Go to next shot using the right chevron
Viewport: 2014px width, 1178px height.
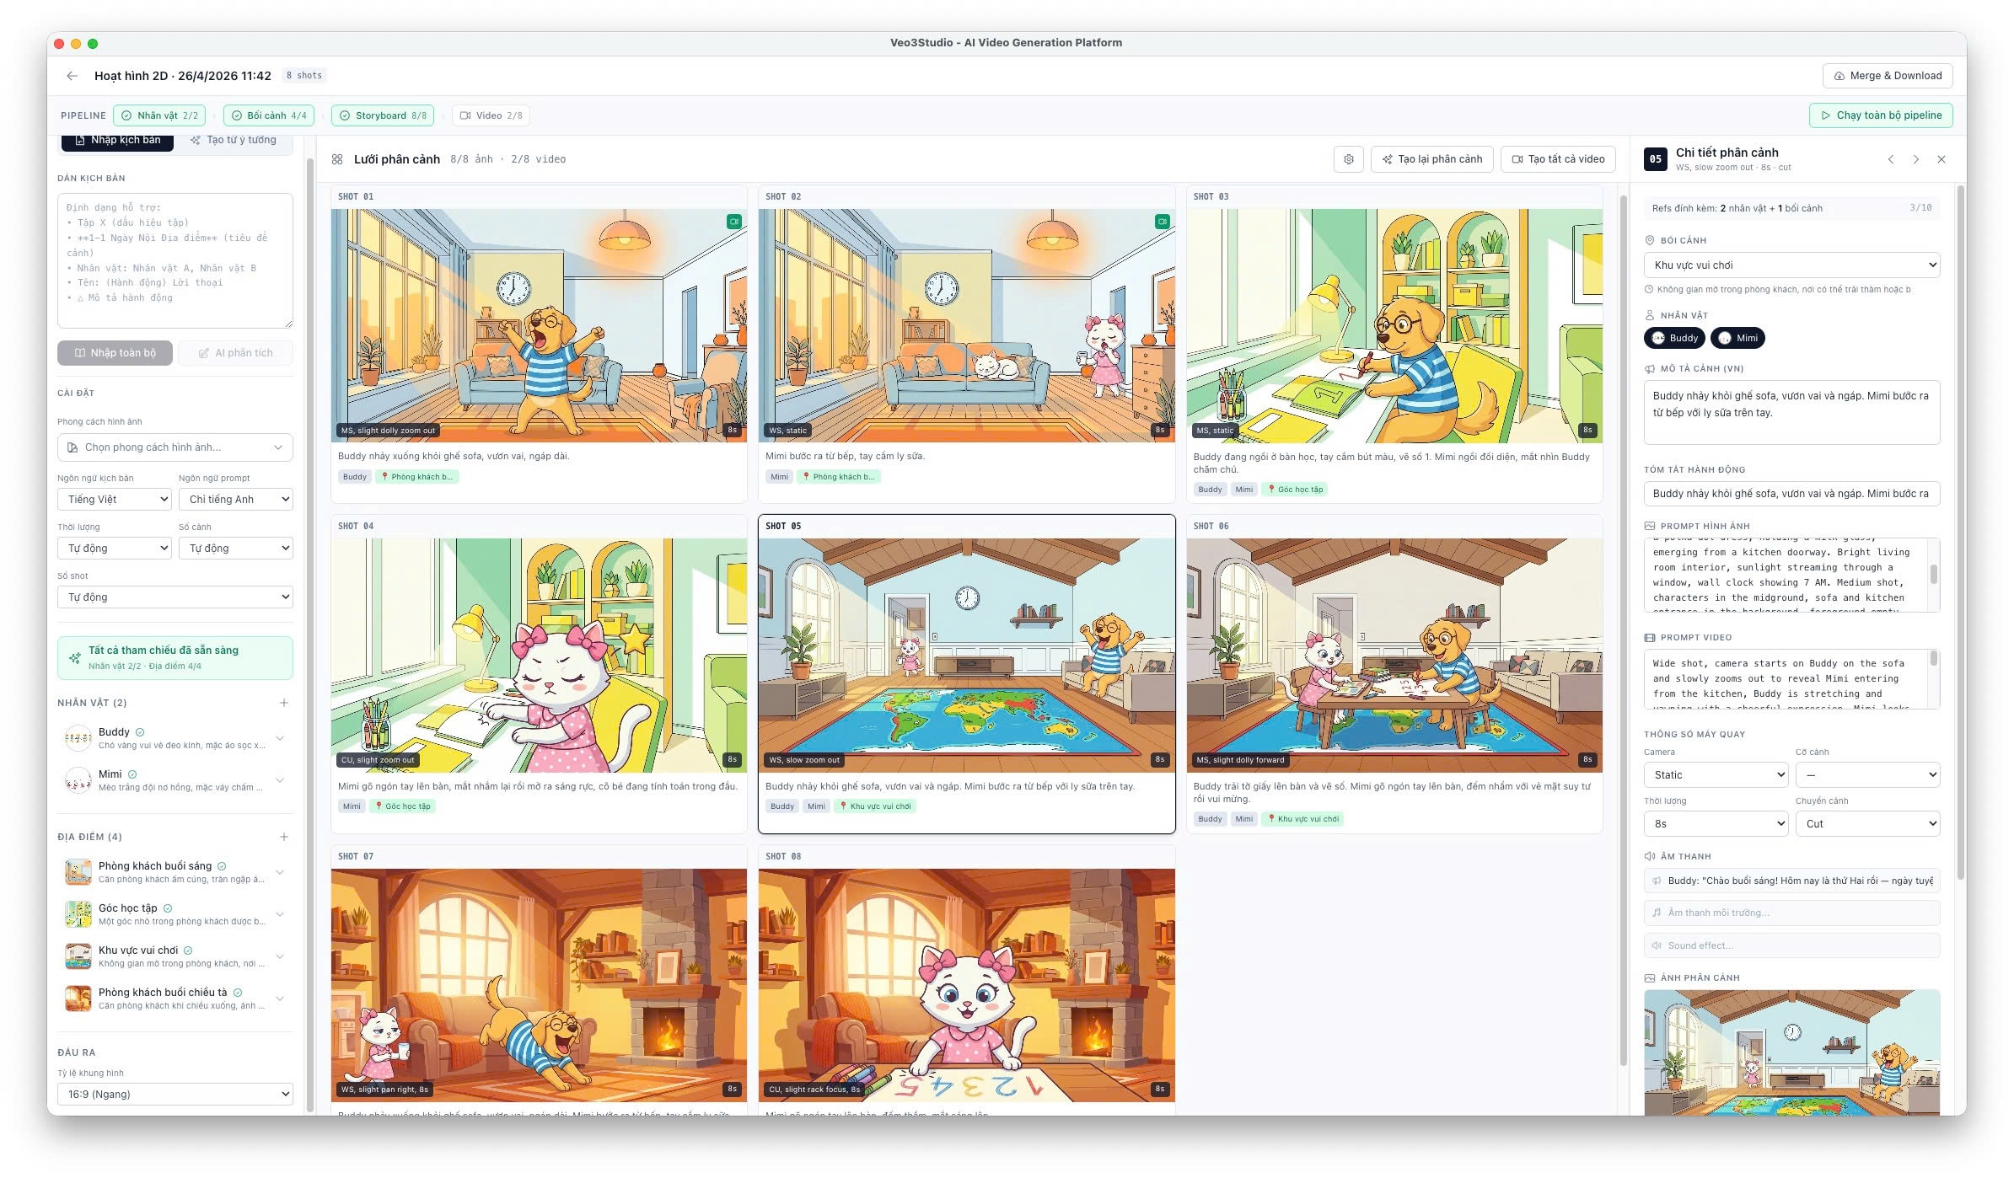pyautogui.click(x=1917, y=158)
